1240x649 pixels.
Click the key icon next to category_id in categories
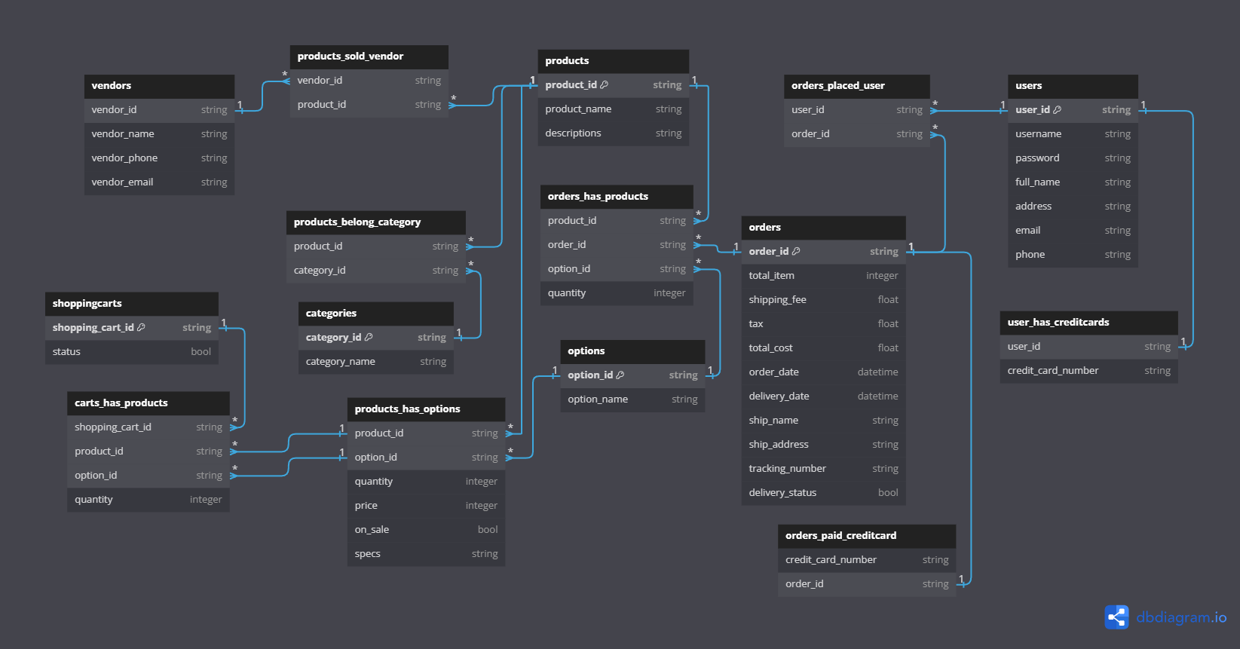pyautogui.click(x=369, y=338)
